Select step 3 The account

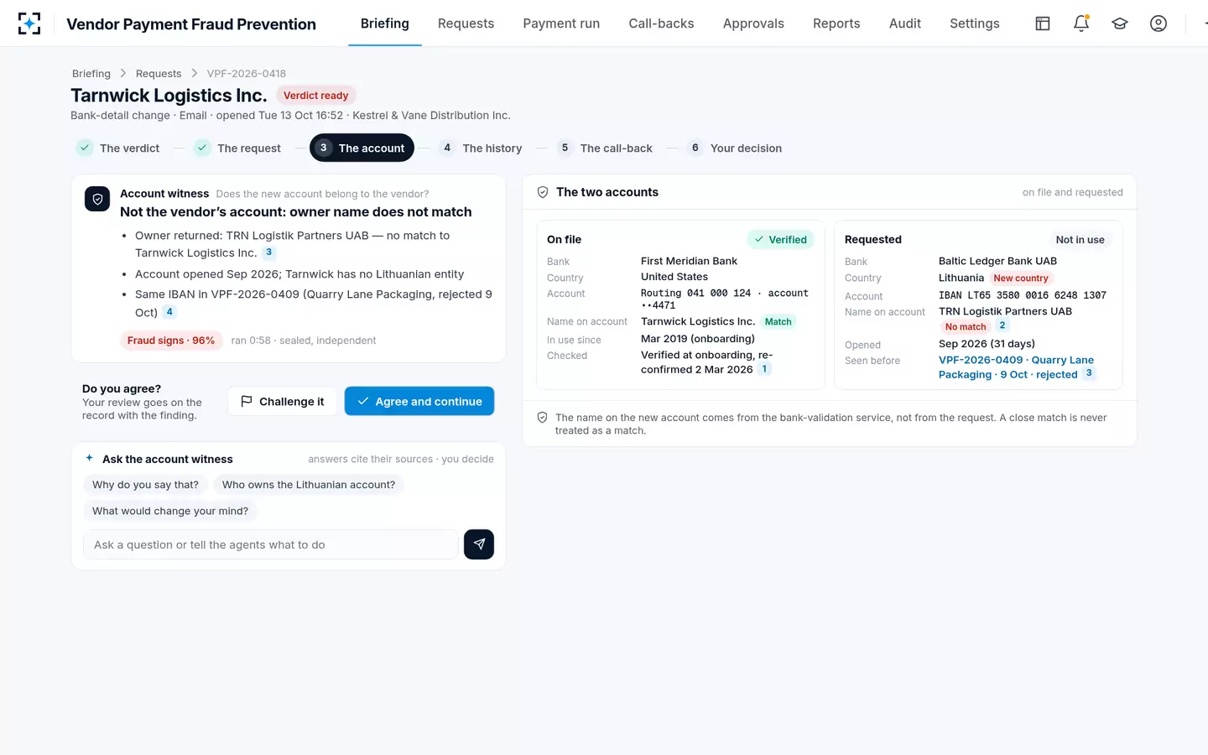[362, 148]
